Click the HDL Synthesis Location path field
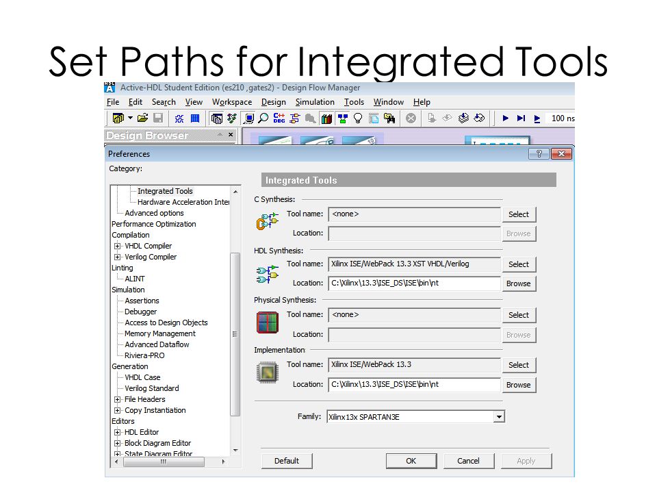 (x=415, y=283)
